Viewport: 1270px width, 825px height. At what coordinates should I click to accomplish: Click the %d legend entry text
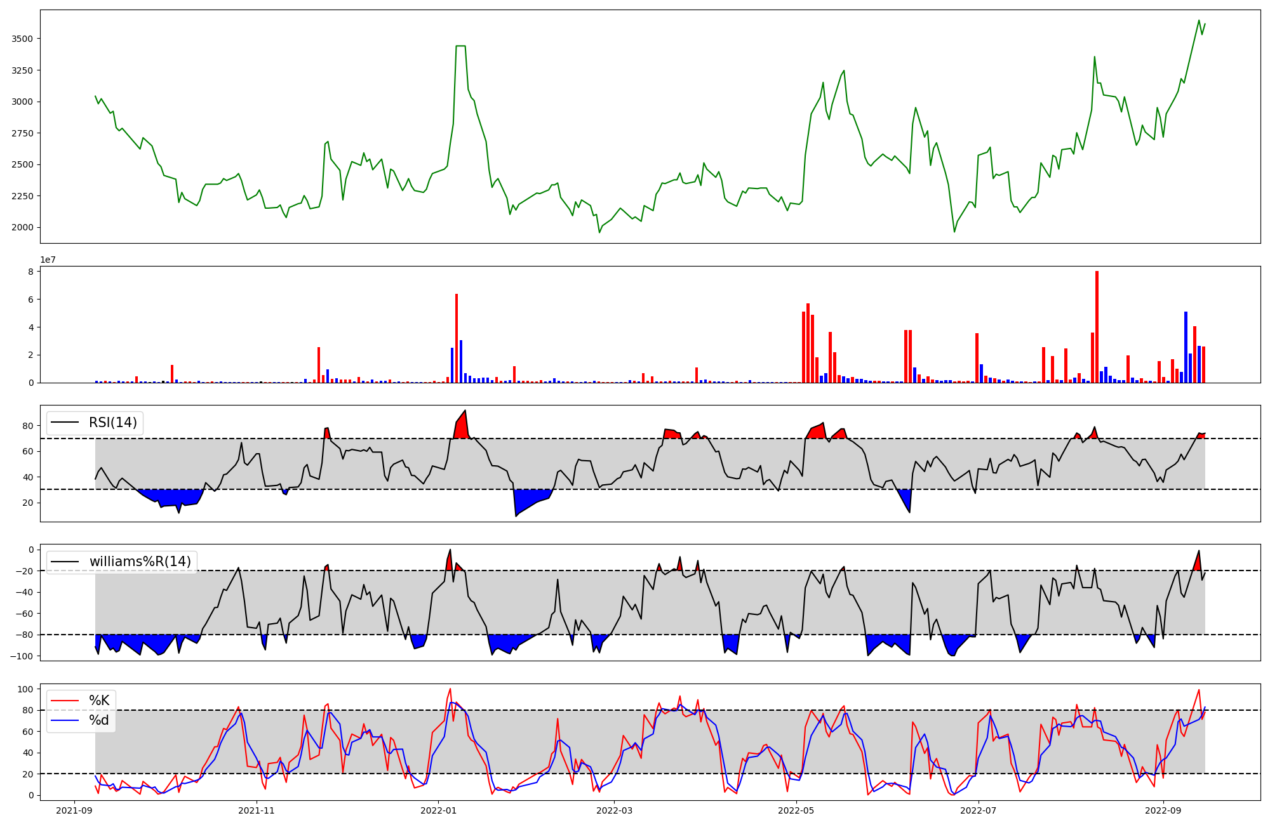pos(98,720)
